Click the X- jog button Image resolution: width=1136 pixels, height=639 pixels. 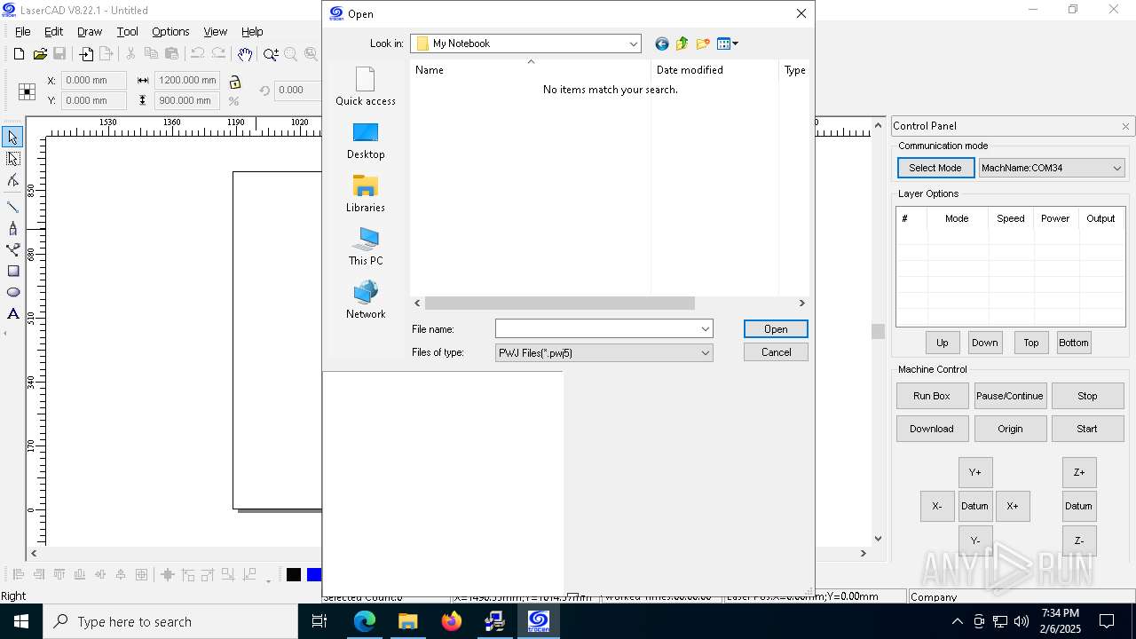tap(937, 506)
